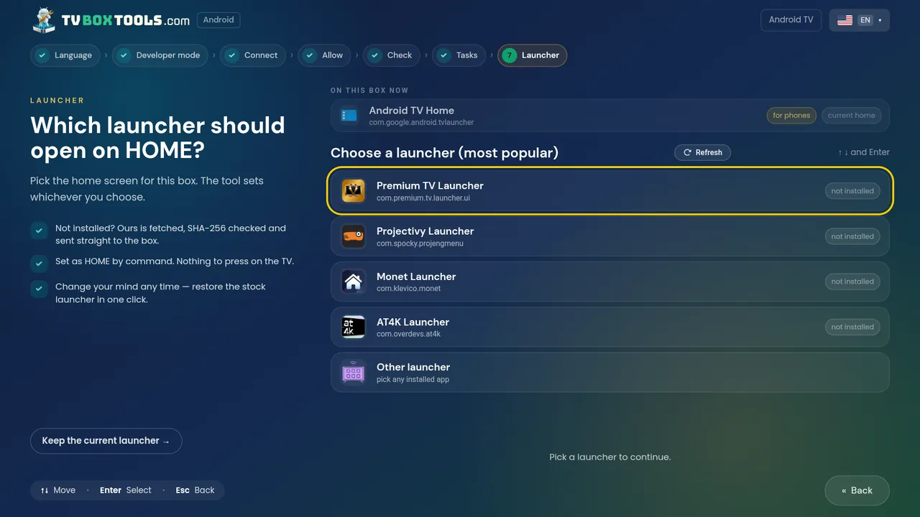The image size is (920, 517).
Task: Click the Android TV button in header
Action: tap(791, 20)
